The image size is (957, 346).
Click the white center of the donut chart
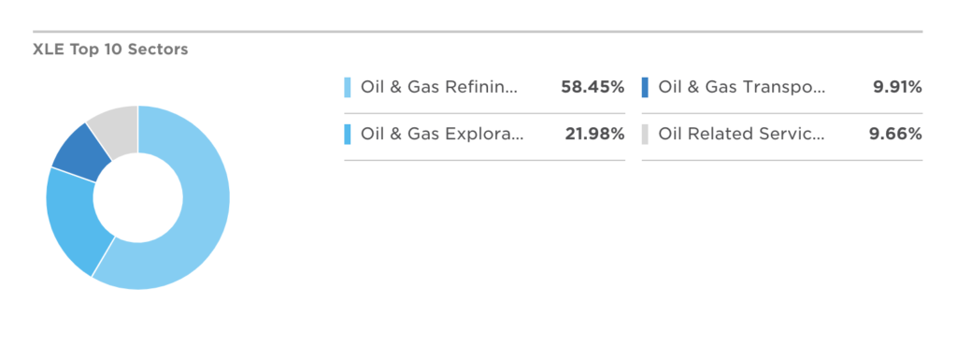[138, 197]
